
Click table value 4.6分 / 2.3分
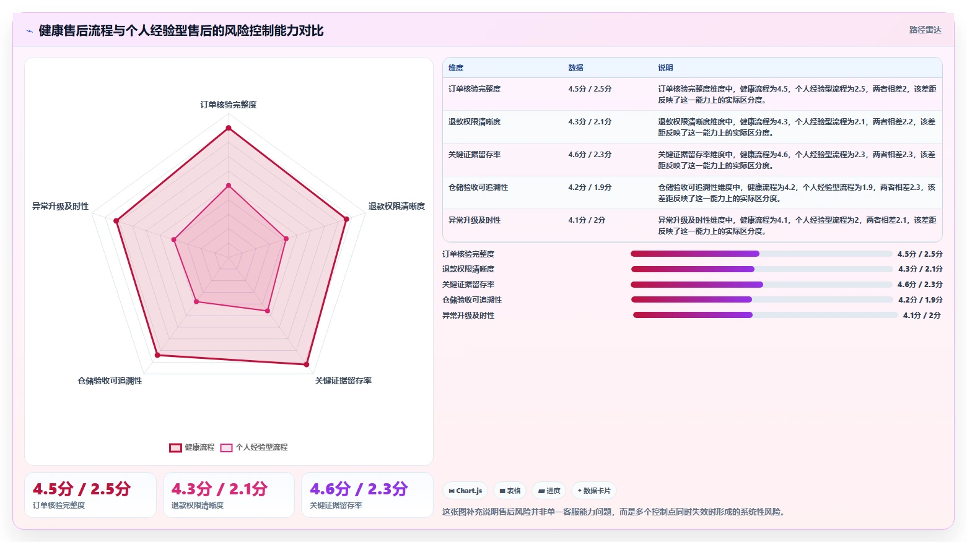coord(590,155)
